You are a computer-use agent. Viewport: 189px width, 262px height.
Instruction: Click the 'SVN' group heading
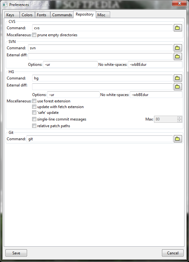pyautogui.click(x=12, y=42)
